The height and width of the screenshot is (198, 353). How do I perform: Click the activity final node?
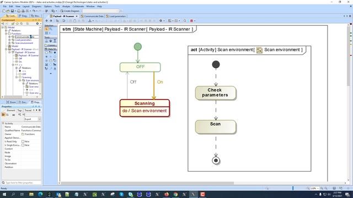[216, 161]
